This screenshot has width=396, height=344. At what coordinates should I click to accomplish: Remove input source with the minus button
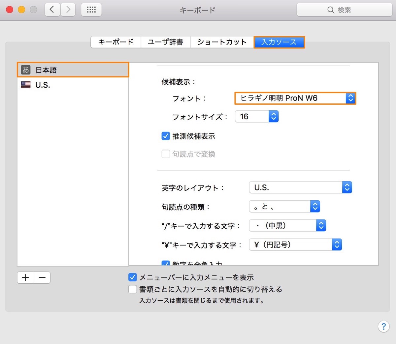(x=42, y=278)
